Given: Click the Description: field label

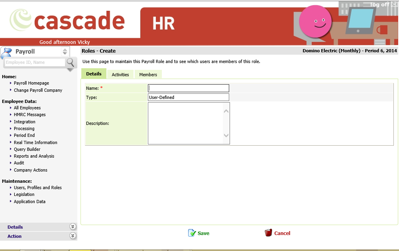Looking at the screenshot, I should 98,123.
